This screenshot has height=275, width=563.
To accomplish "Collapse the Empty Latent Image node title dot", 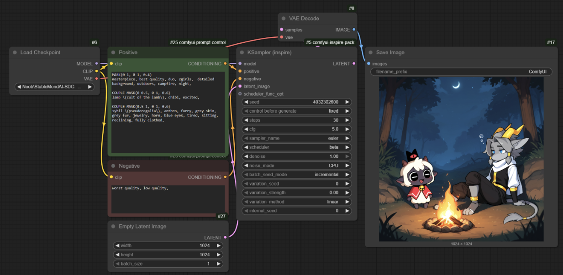I will 113,226.
